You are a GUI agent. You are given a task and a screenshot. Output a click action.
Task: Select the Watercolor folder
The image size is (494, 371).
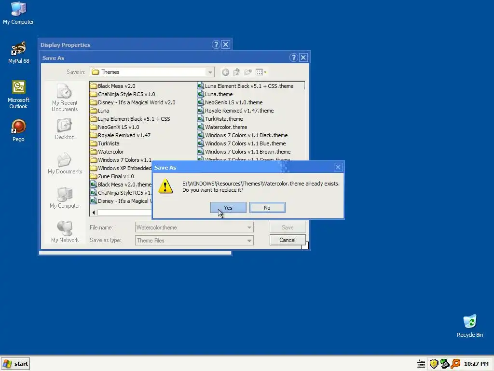pyautogui.click(x=107, y=151)
